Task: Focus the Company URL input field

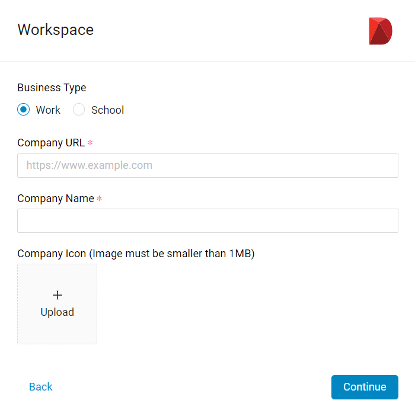Action: [207, 165]
